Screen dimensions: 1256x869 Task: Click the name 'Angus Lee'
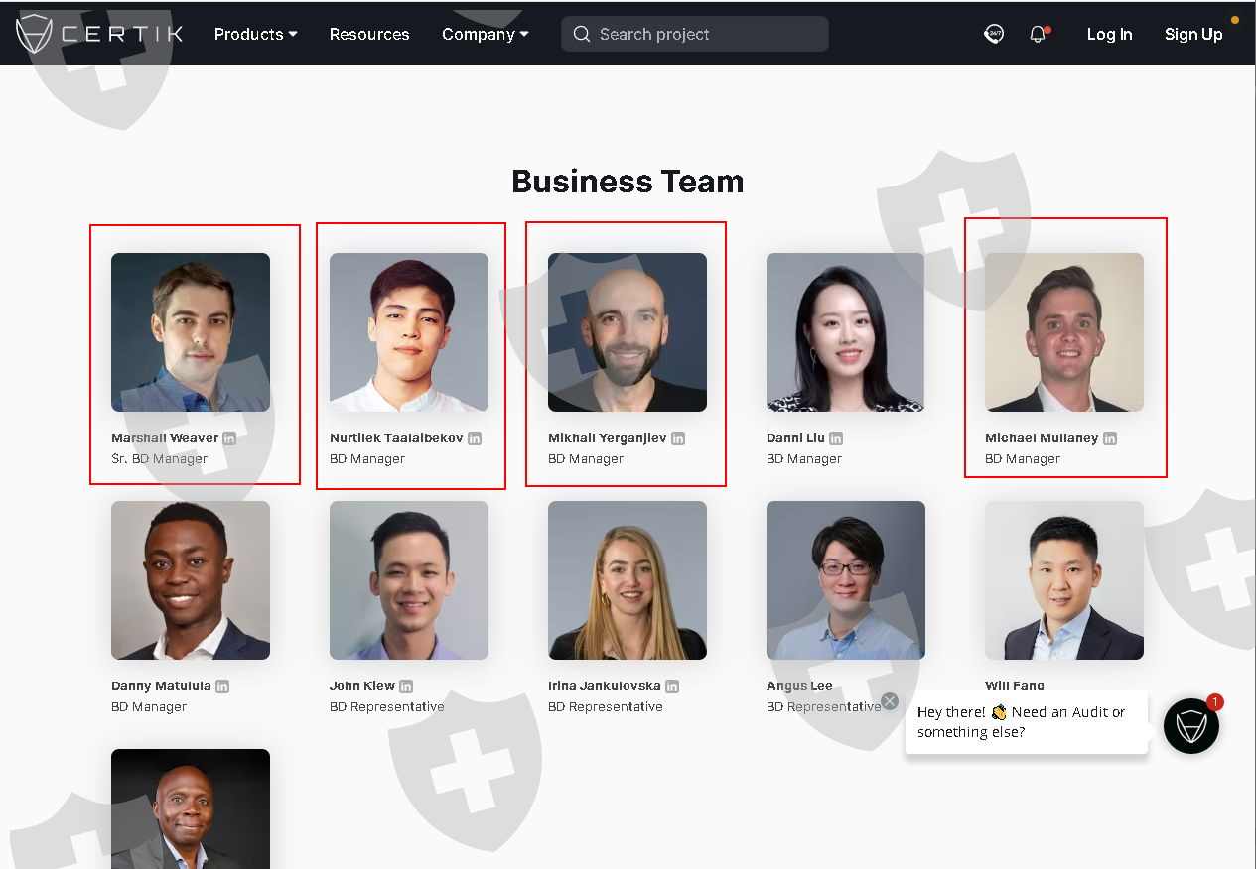[799, 685]
